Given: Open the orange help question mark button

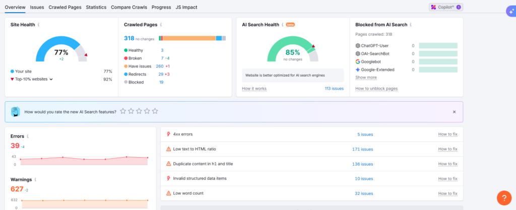Looking at the screenshot, I should (x=504, y=197).
